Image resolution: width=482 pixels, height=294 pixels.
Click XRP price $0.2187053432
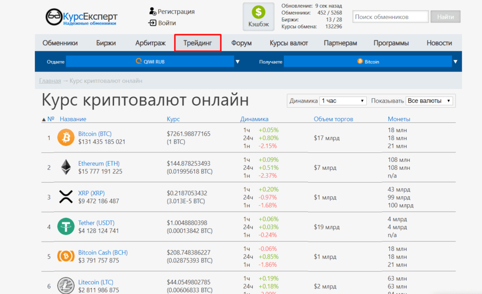tap(187, 193)
